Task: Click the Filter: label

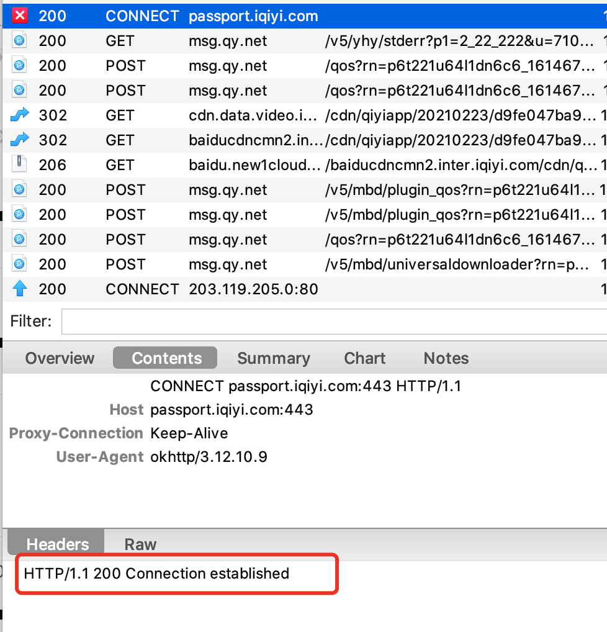Action: [31, 321]
